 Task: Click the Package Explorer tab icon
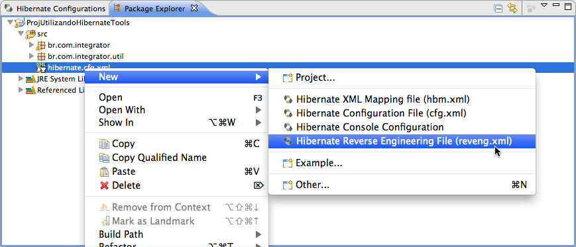point(117,8)
